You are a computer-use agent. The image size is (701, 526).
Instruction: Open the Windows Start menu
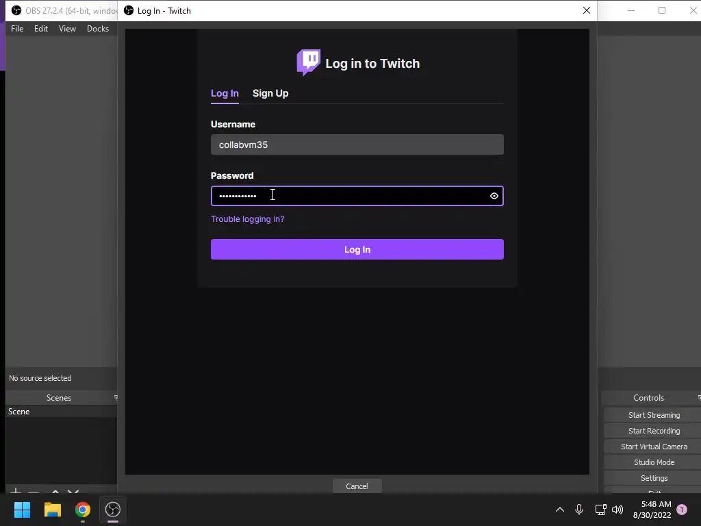(22, 510)
